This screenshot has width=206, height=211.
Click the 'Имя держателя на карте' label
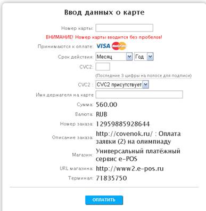click(64, 95)
